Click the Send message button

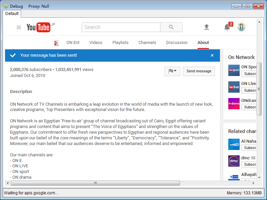199,71
